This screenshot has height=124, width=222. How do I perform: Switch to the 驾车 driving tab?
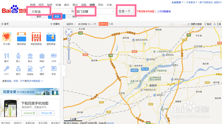point(75,17)
